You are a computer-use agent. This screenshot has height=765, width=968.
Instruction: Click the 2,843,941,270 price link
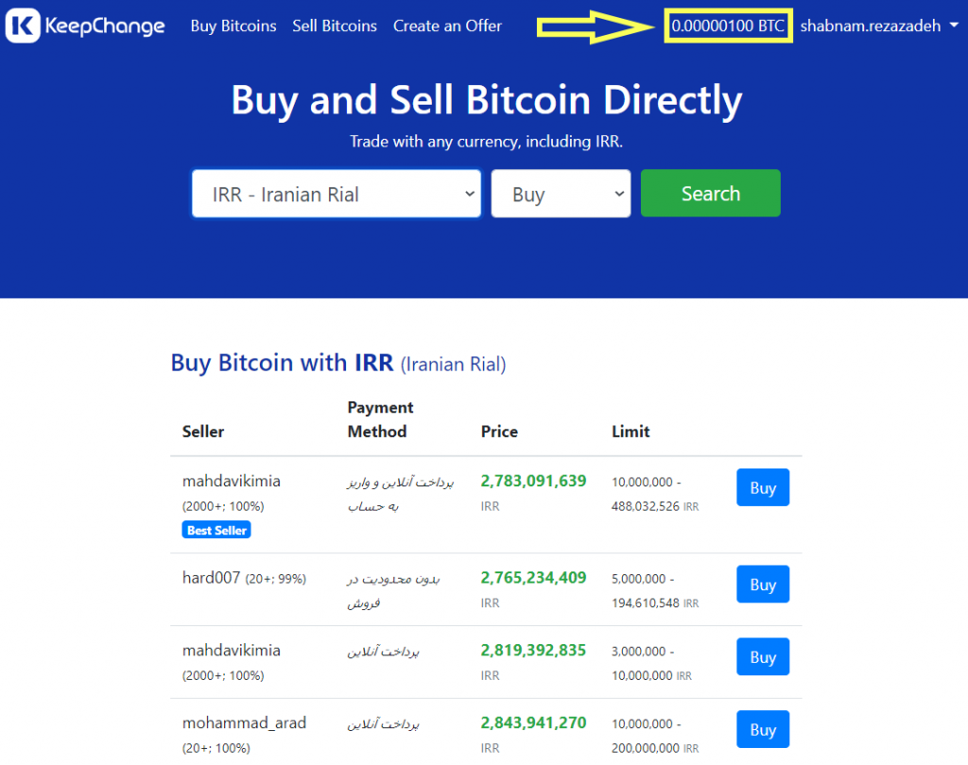(x=533, y=722)
